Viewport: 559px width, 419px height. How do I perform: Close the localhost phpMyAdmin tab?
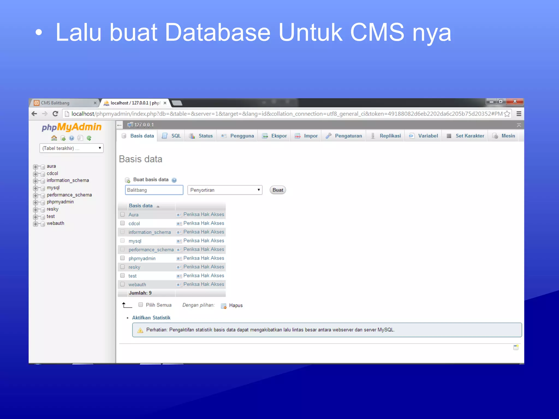click(165, 103)
